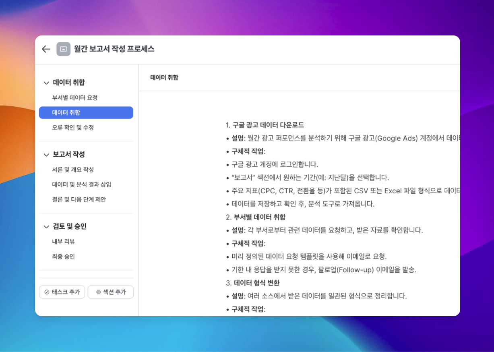Screen dimensions: 494x352
Task: Open the 부서별 데이터 요청 task
Action: 74,98
